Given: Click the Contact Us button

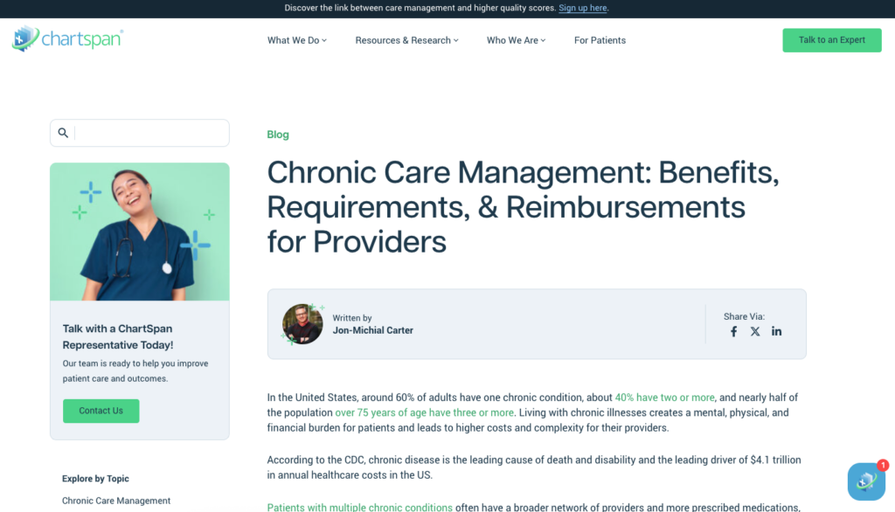Looking at the screenshot, I should point(101,411).
